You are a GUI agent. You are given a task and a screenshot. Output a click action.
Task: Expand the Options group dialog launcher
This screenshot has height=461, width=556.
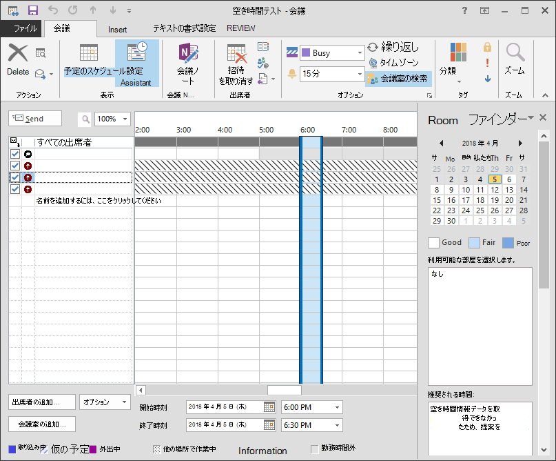[x=429, y=95]
